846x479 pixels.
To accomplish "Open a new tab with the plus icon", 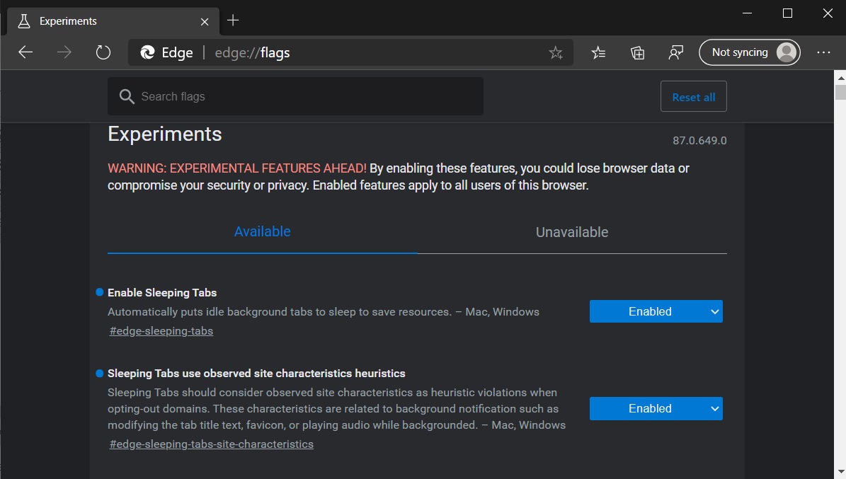I will 233,21.
